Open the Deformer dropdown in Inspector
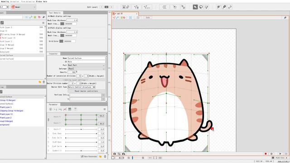The width and height of the screenshot is (290, 163). click(x=87, y=68)
